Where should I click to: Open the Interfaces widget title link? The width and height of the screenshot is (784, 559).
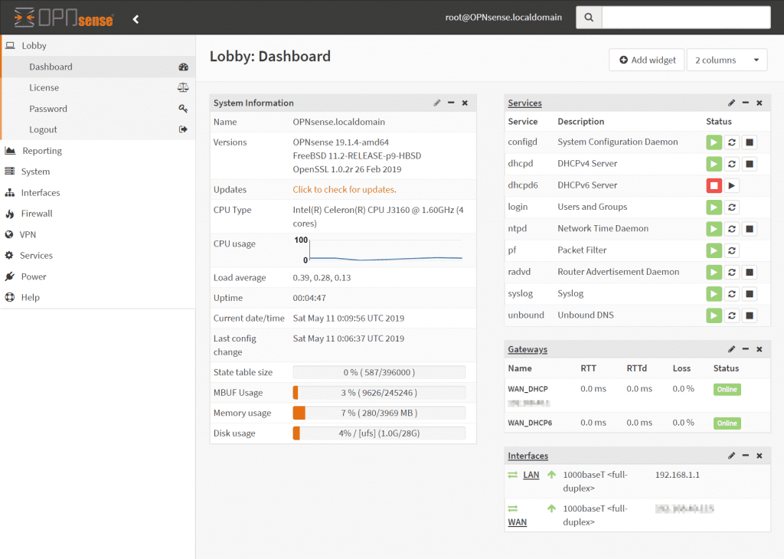(x=528, y=456)
